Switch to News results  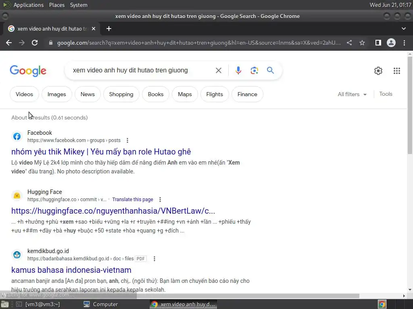pos(88,94)
